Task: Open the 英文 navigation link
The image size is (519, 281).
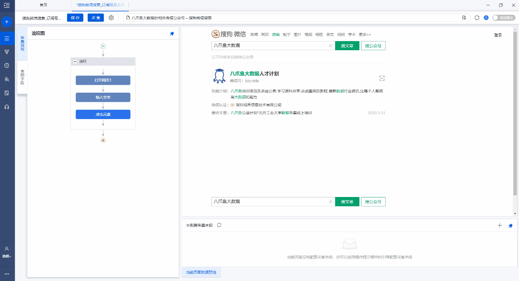Action: click(x=330, y=35)
